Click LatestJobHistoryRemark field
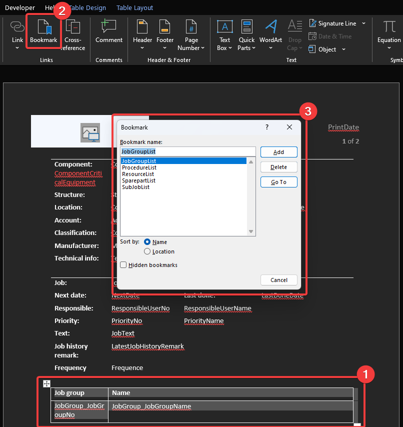Viewport: 403px width, 427px height. pyautogui.click(x=147, y=346)
